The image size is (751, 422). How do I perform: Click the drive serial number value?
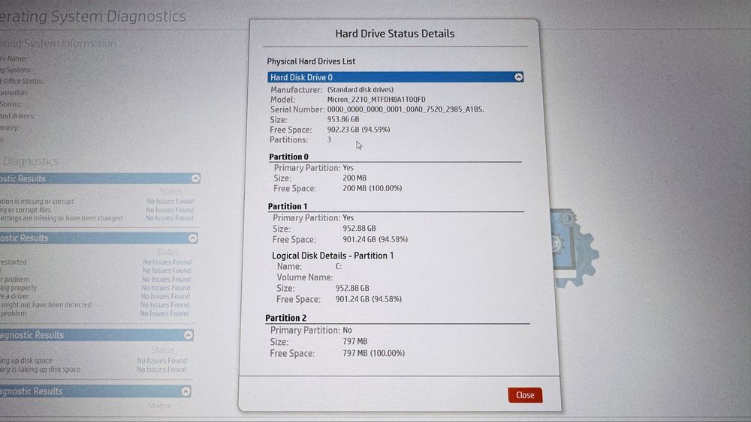coord(406,109)
